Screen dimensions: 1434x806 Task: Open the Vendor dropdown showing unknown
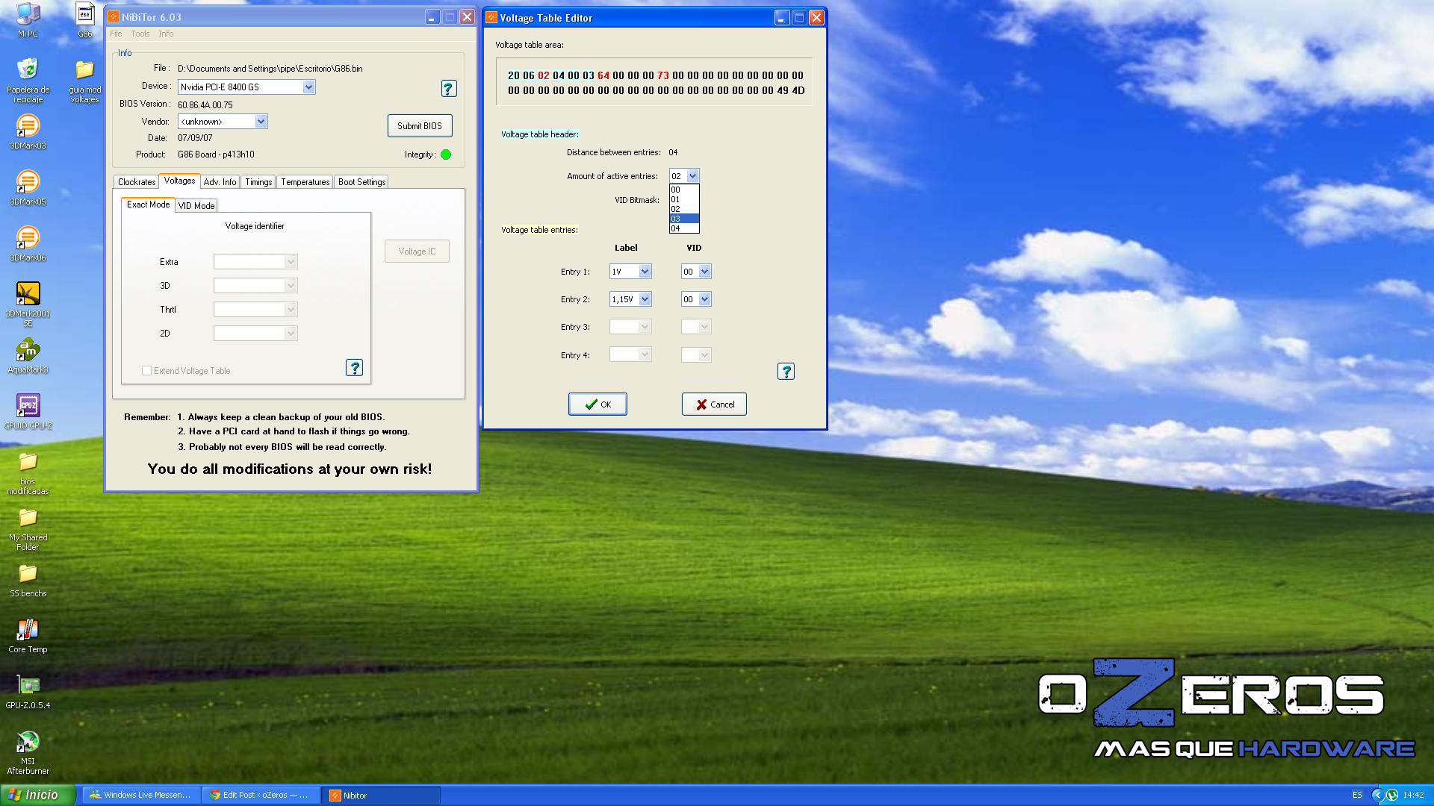tap(261, 122)
